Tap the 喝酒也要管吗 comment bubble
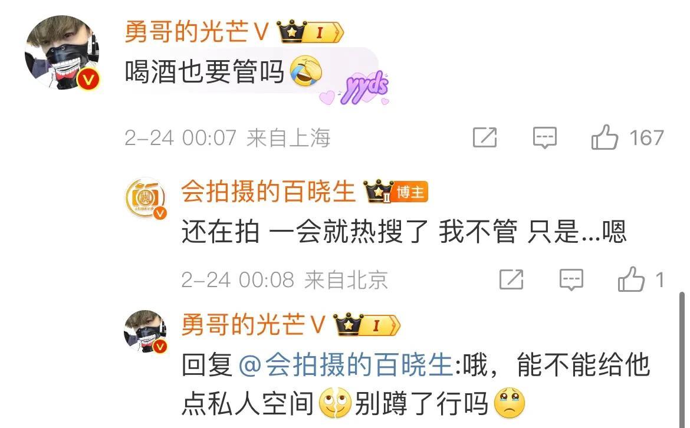The height and width of the screenshot is (428, 690). pos(251,70)
